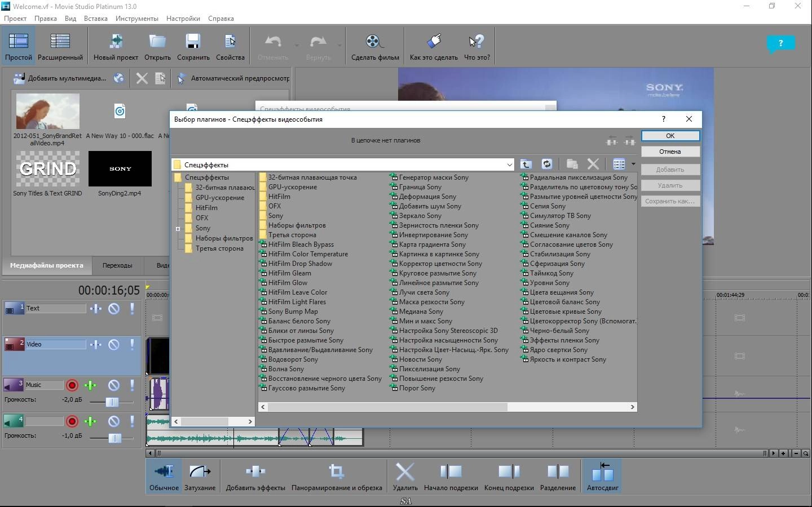
Task: Go up one folder level in the plugin chooser
Action: [526, 164]
